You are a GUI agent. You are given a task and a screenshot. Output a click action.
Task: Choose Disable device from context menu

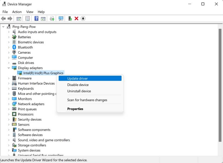(90, 85)
